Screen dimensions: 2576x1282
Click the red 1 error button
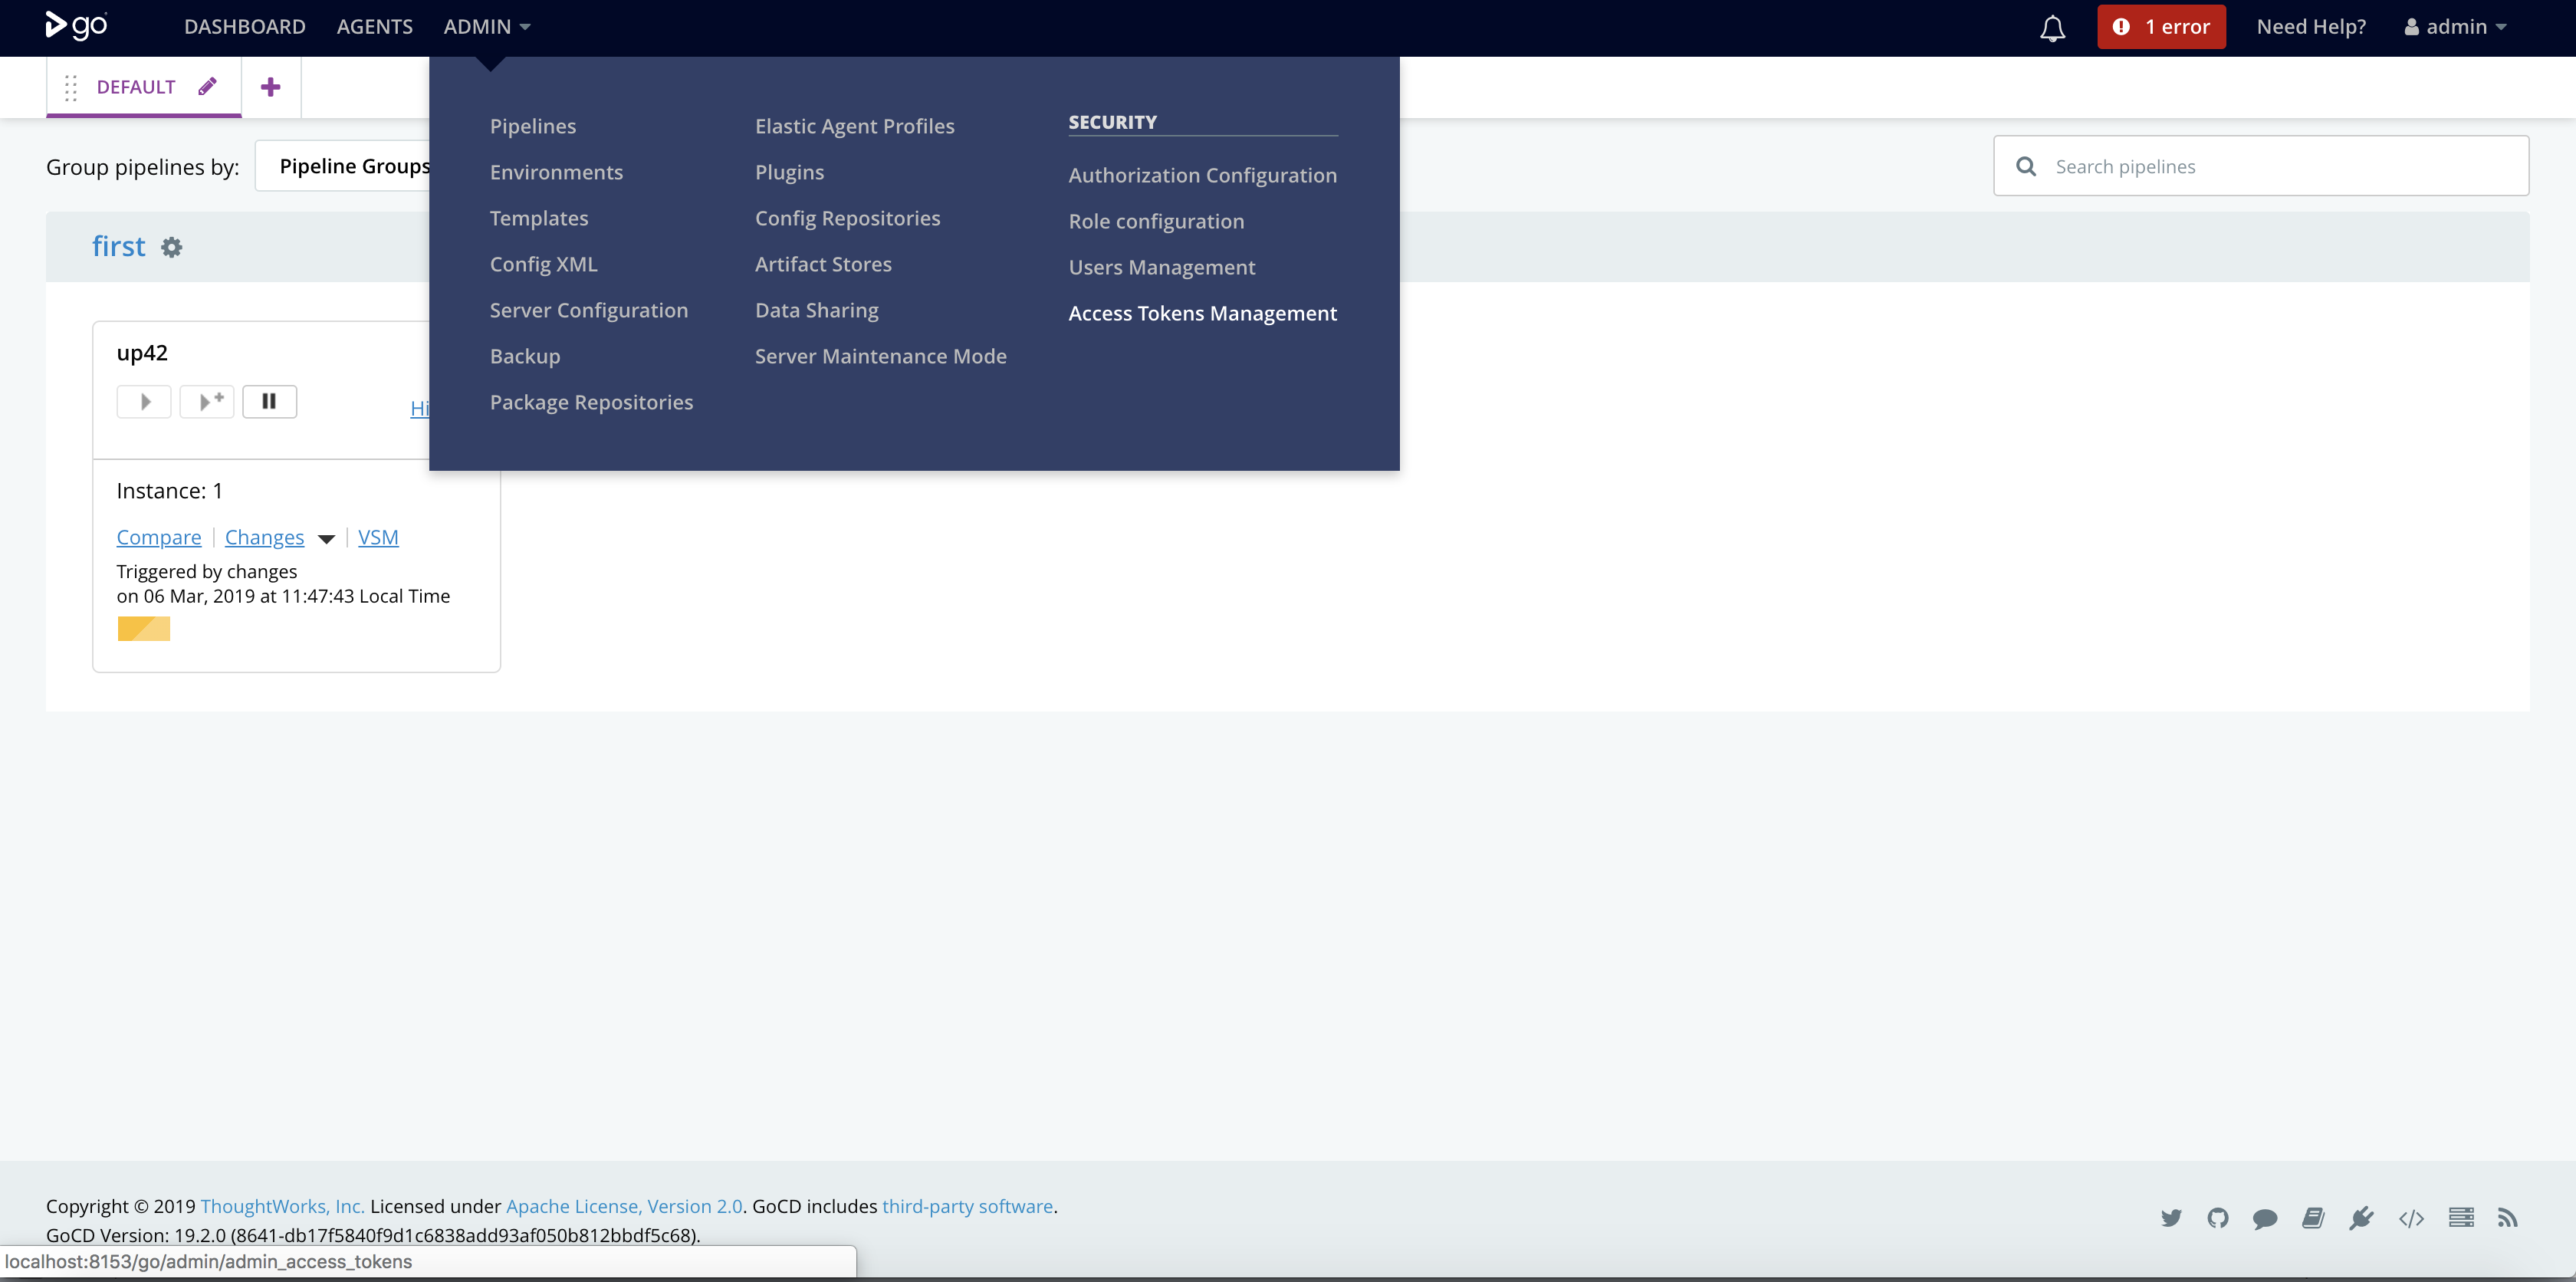pos(2161,27)
